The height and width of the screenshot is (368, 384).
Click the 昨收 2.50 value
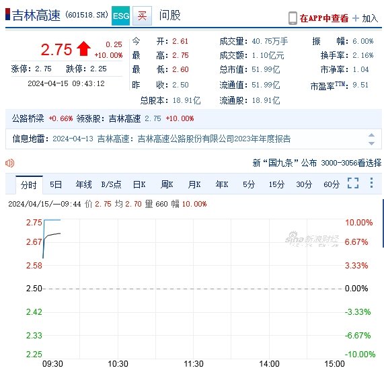[180, 85]
